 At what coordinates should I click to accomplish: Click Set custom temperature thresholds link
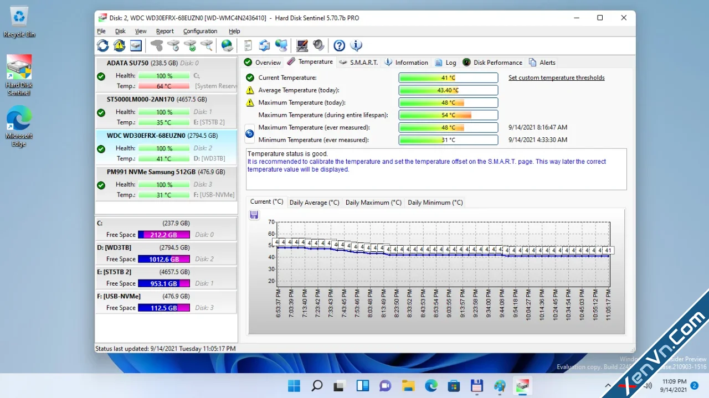[556, 78]
